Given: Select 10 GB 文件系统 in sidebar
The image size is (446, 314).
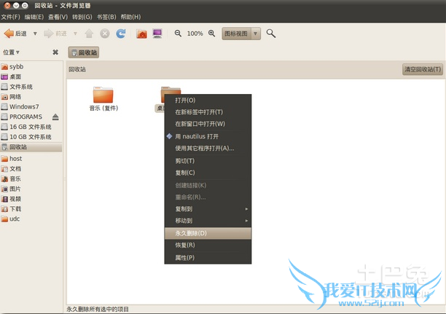Looking at the screenshot, I should pos(31,137).
